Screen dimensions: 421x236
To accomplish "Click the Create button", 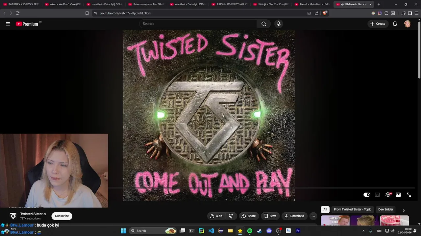I will 378,24.
